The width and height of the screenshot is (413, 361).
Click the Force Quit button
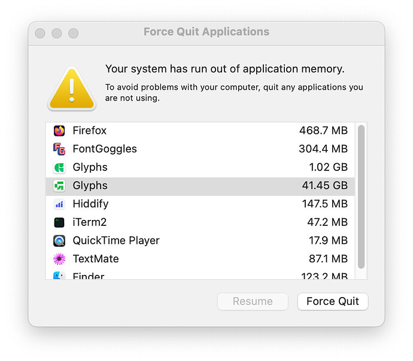click(x=333, y=301)
